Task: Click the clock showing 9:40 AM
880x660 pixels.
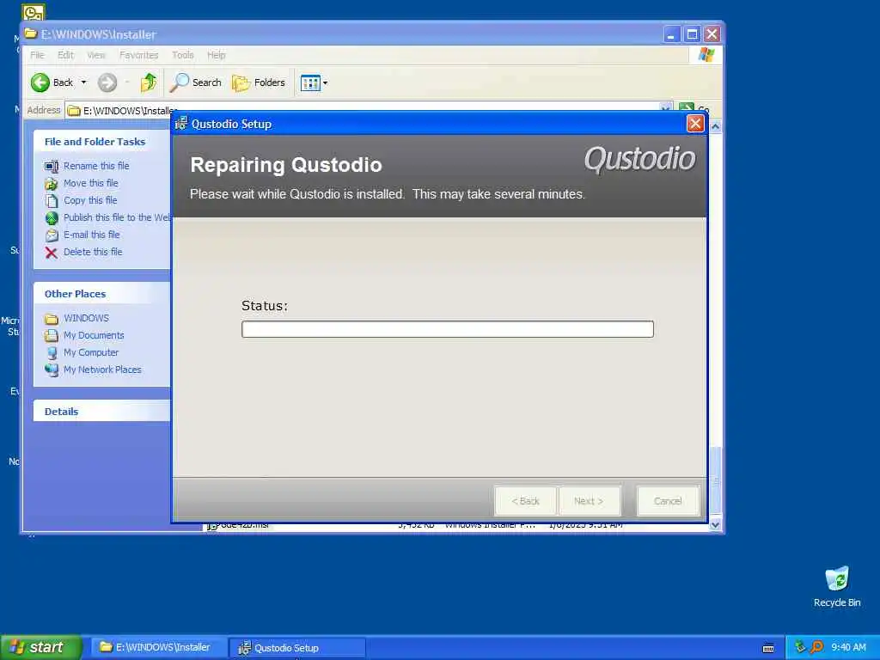Action: coord(848,647)
